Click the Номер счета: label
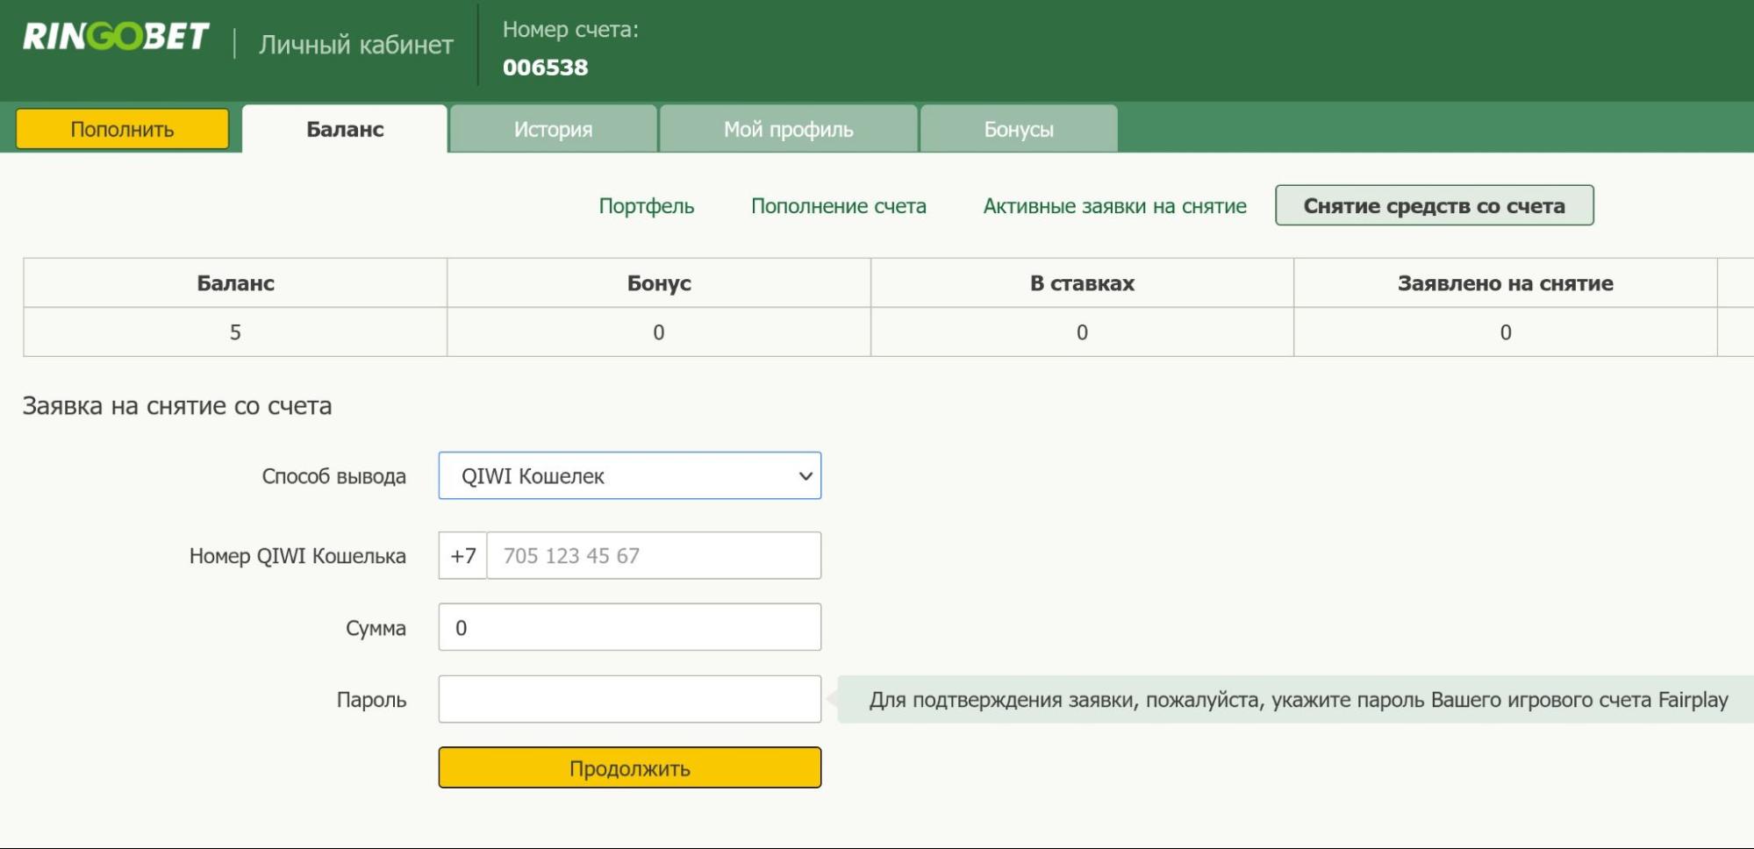The image size is (1754, 849). [570, 30]
